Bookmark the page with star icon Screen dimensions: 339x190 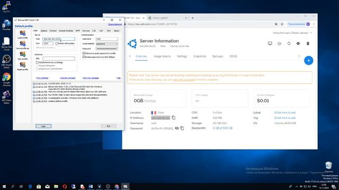[282, 24]
